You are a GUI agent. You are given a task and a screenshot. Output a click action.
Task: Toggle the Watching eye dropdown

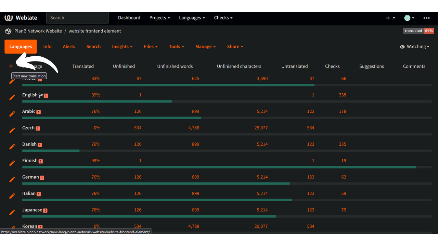click(414, 47)
